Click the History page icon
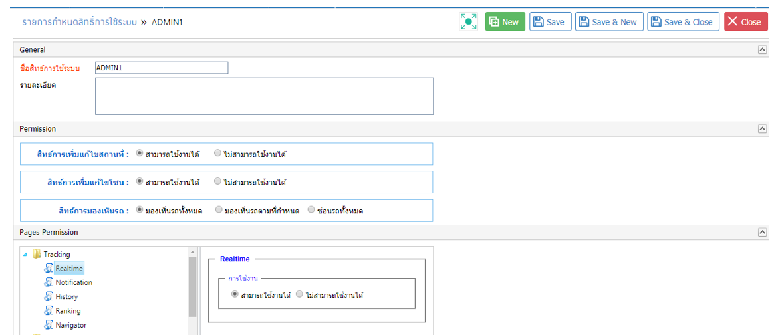The height and width of the screenshot is (335, 778). [x=49, y=297]
